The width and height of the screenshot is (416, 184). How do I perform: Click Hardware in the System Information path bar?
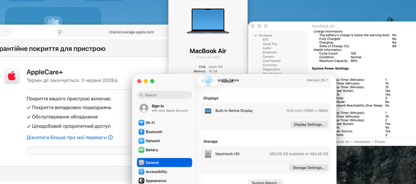[362, 142]
